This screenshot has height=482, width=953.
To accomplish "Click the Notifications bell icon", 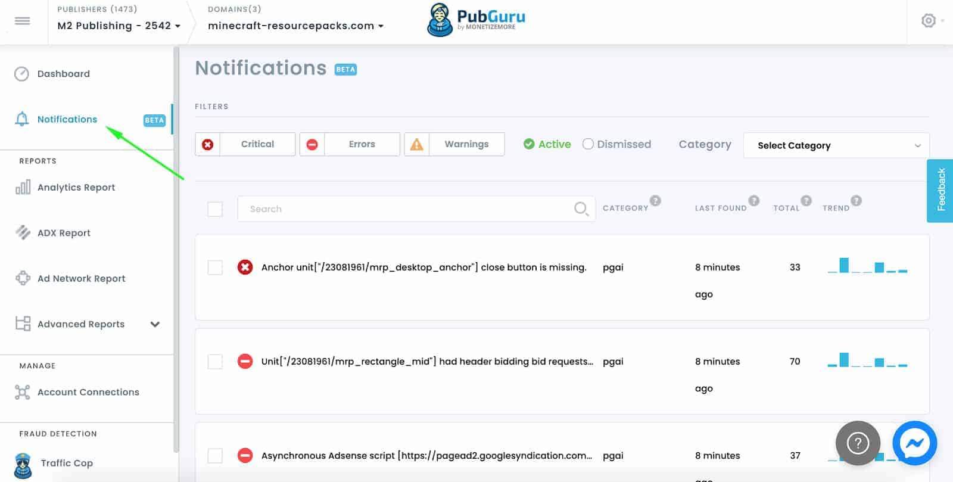I will 21,119.
